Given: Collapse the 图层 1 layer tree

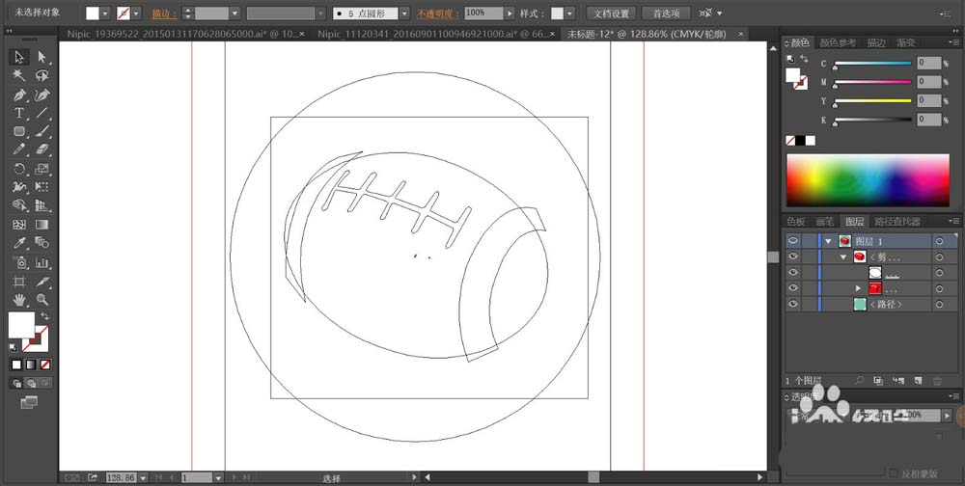Looking at the screenshot, I should pyautogui.click(x=828, y=241).
